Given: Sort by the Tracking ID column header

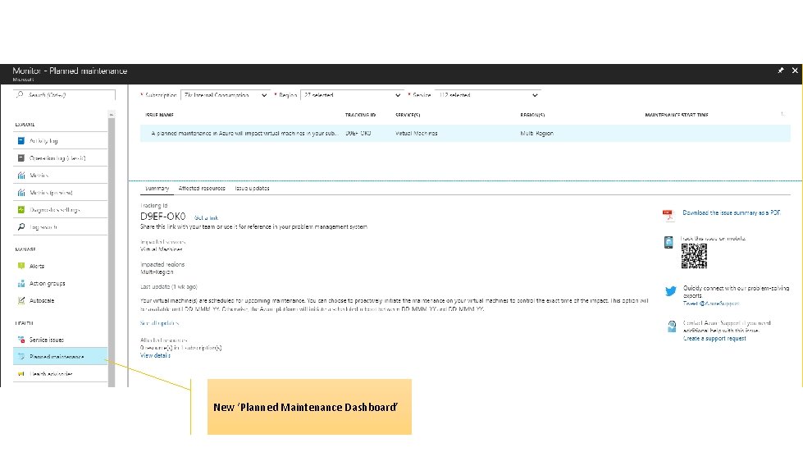Looking at the screenshot, I should 360,115.
